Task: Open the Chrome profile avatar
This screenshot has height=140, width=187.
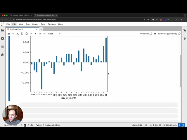Action: [x=181, y=20]
